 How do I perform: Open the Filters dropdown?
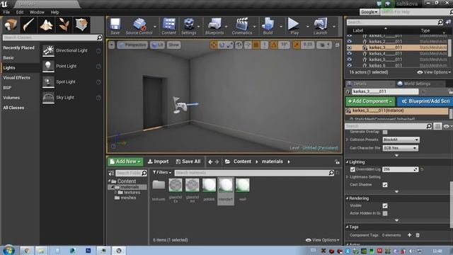tap(162, 172)
